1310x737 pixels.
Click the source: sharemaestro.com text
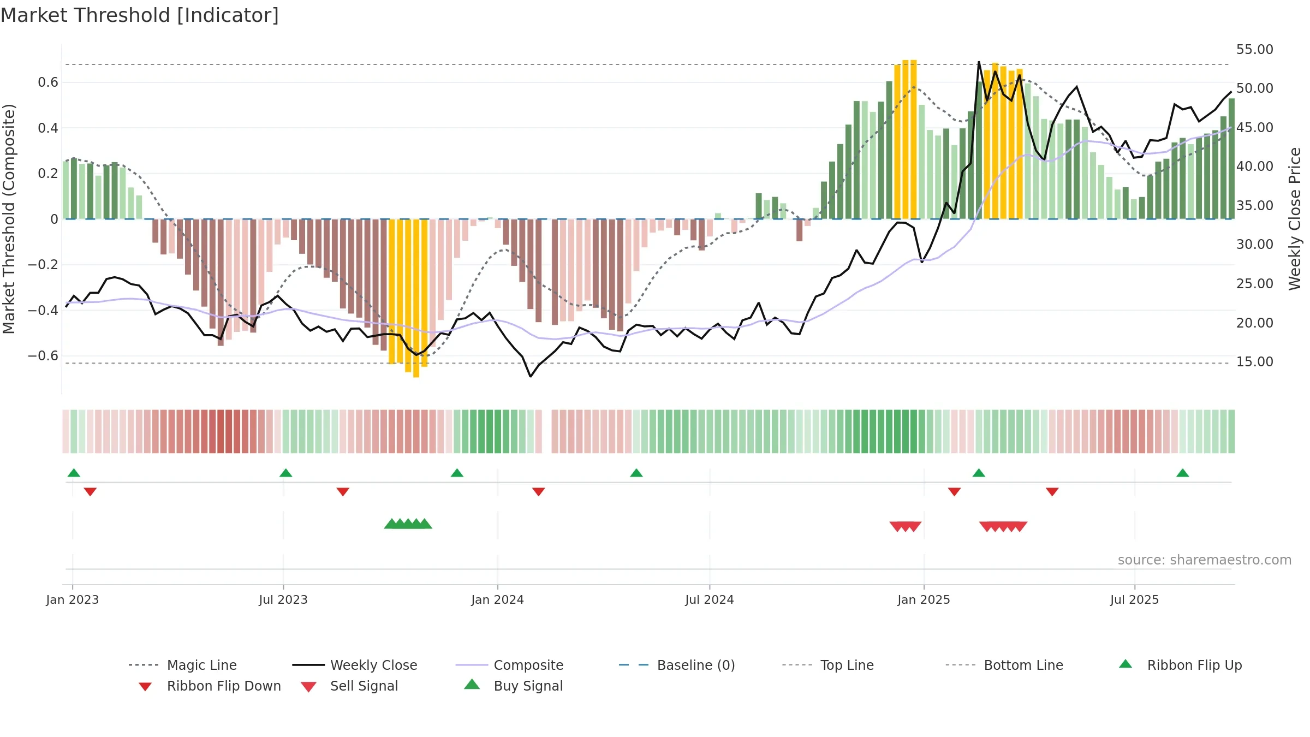pyautogui.click(x=1205, y=560)
